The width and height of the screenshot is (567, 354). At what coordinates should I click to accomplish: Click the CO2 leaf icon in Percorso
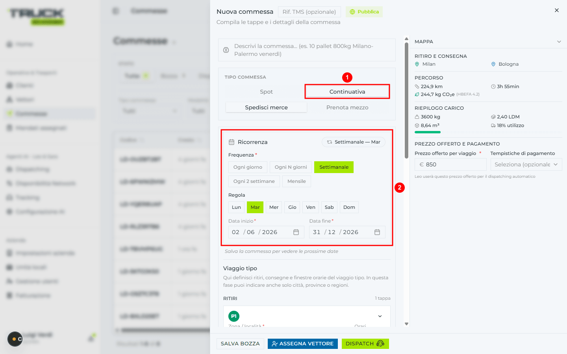click(417, 94)
